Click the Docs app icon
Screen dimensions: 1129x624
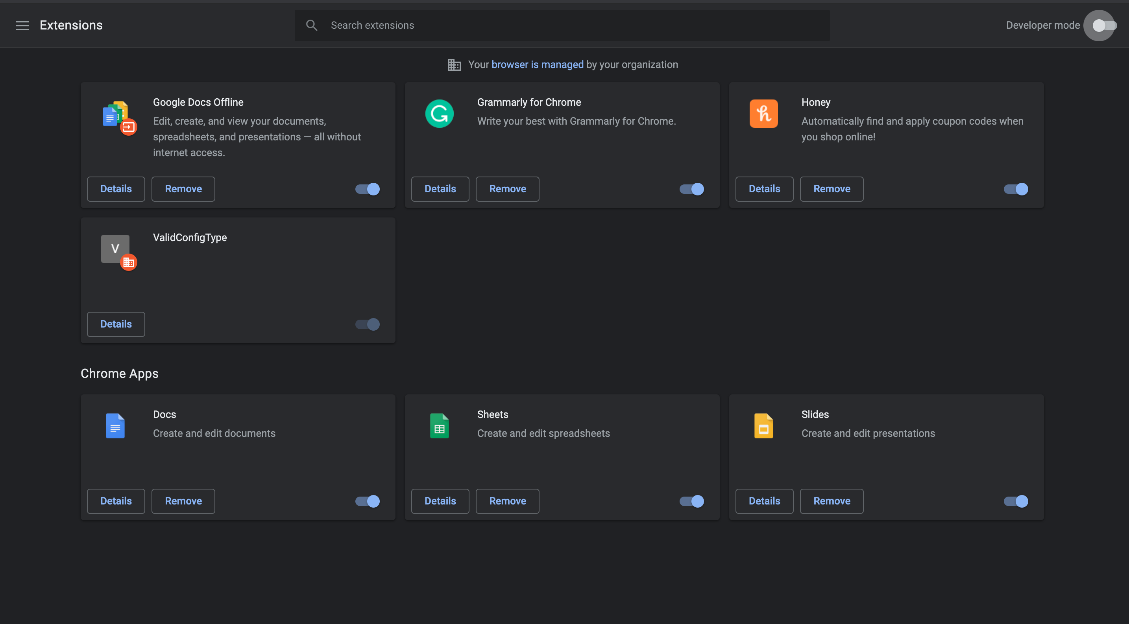115,426
